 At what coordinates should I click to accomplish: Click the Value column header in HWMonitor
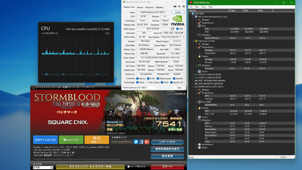point(236,11)
